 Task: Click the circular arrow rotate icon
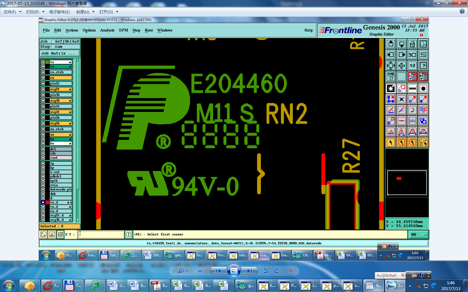pos(412,110)
